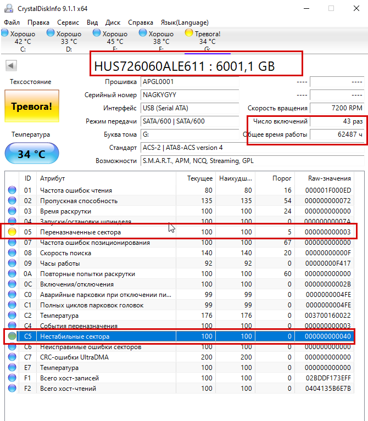The width and height of the screenshot is (368, 421).
Task: Click the Режим передачи field SATA/600
Action: [x=189, y=121]
